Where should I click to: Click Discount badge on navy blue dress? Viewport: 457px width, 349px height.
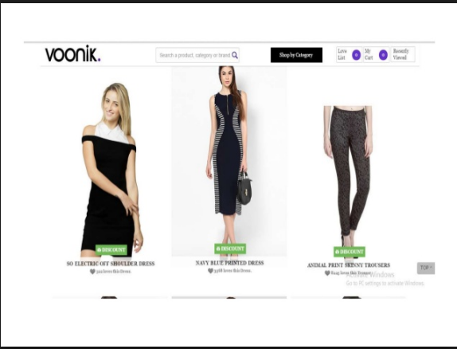tap(230, 249)
